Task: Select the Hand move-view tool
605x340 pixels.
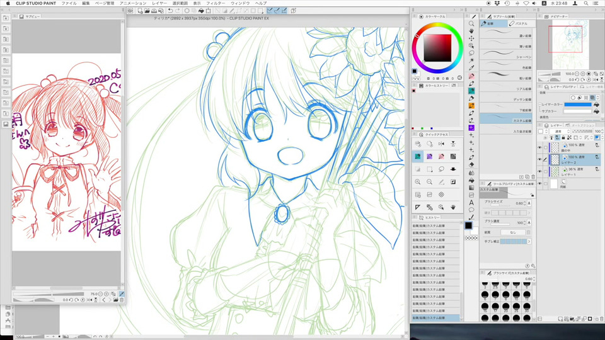Action: tap(471, 31)
